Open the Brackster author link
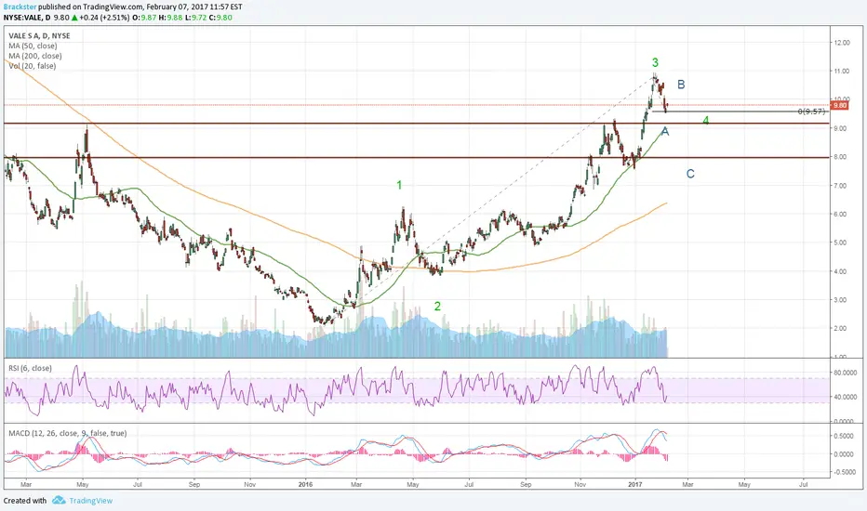 pos(20,7)
